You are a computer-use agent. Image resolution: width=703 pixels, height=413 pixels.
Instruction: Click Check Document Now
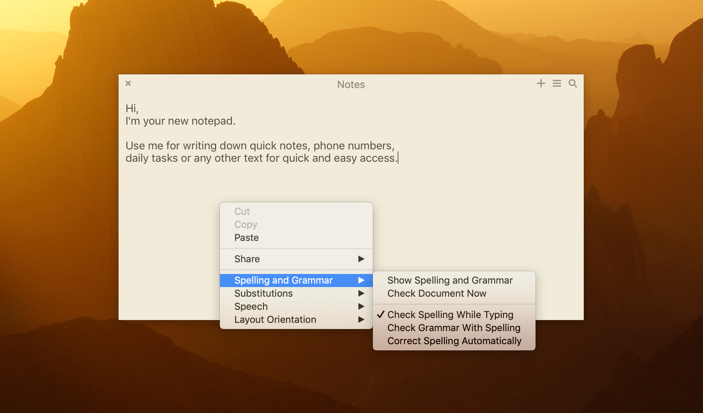pos(436,294)
